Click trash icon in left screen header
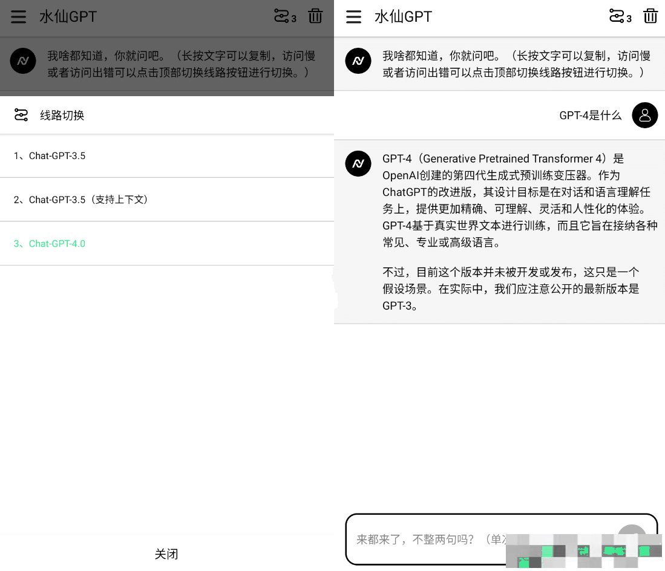This screenshot has height=571, width=665. click(x=315, y=16)
